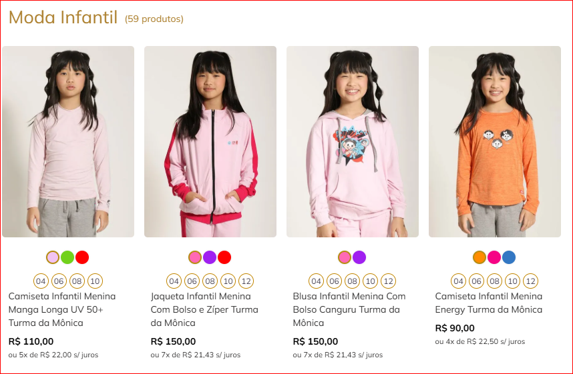Pick size 06 for Energy camiseta
The image size is (573, 374).
tap(477, 281)
